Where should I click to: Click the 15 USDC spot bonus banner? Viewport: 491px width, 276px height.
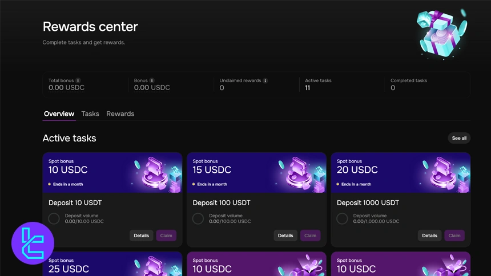click(x=256, y=172)
